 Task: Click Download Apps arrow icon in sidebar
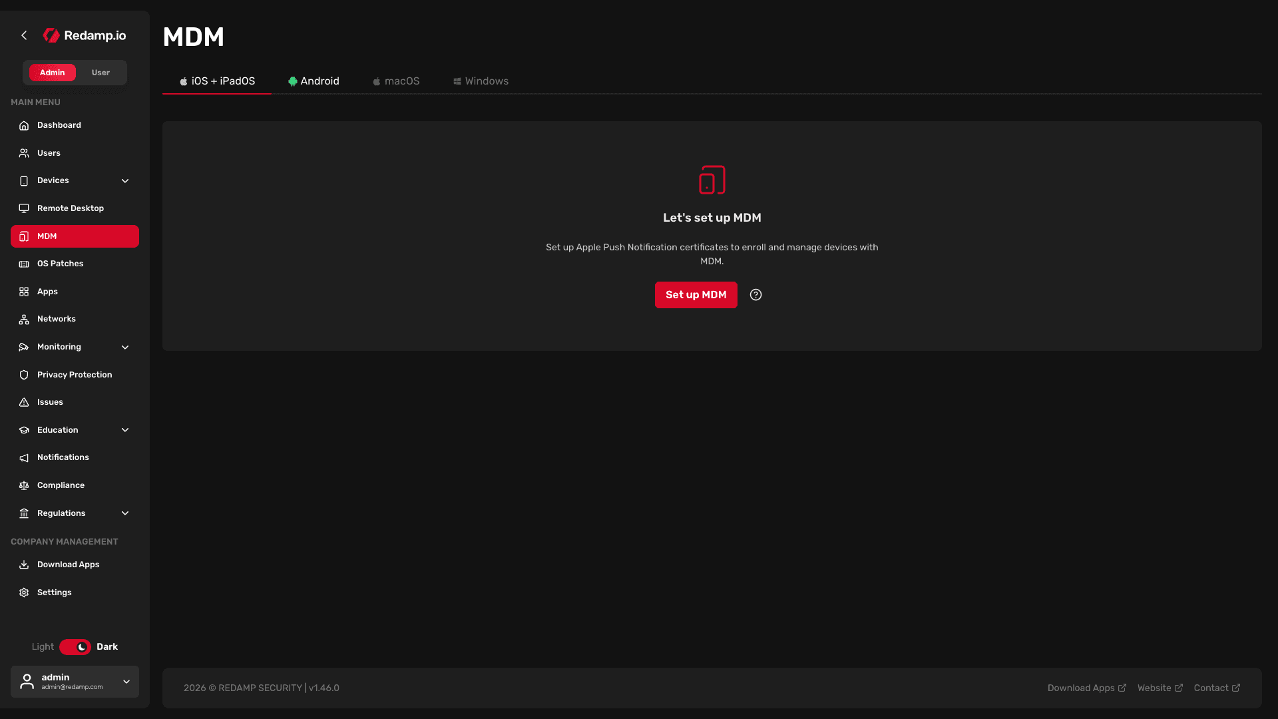click(24, 565)
